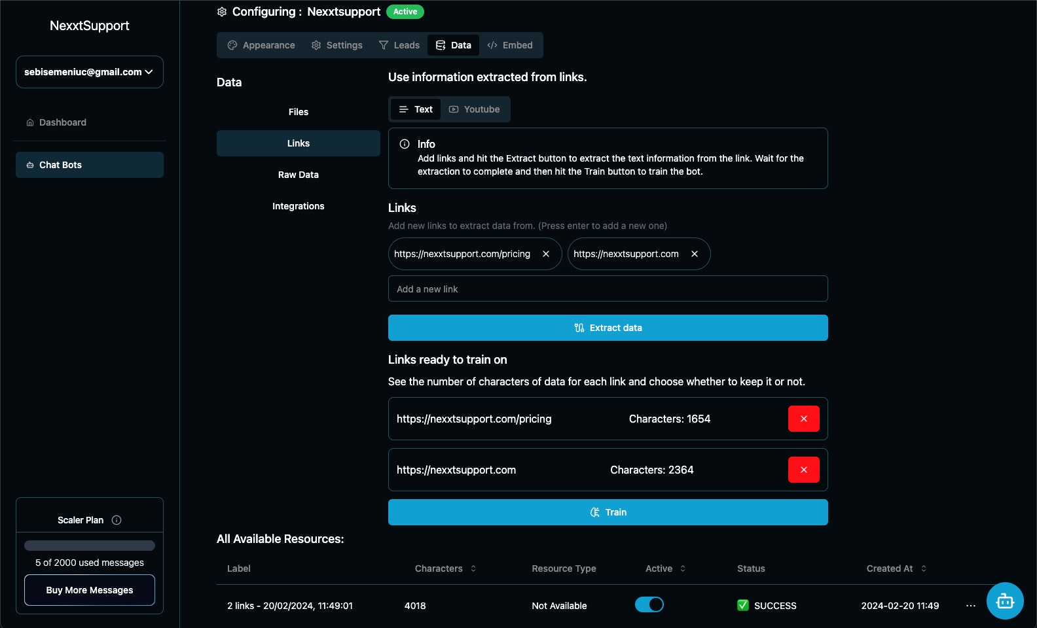Toggle Active switch for 2 links resource

tap(649, 604)
